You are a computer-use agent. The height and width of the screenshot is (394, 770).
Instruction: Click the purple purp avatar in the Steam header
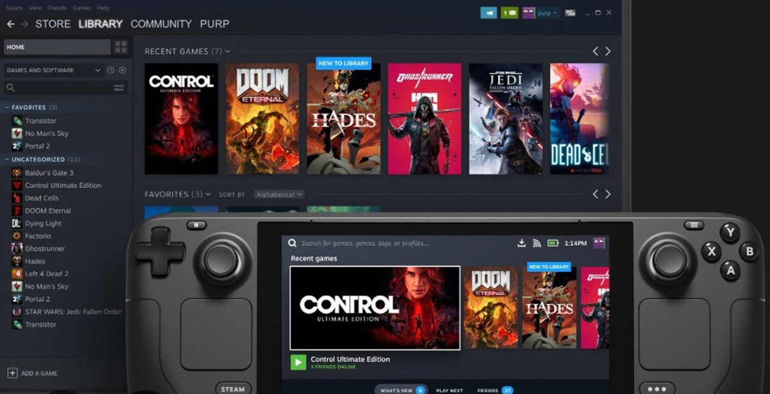point(529,13)
